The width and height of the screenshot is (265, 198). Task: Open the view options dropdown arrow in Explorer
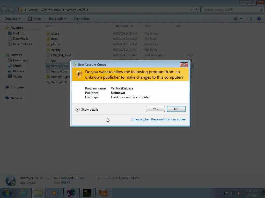point(241,19)
